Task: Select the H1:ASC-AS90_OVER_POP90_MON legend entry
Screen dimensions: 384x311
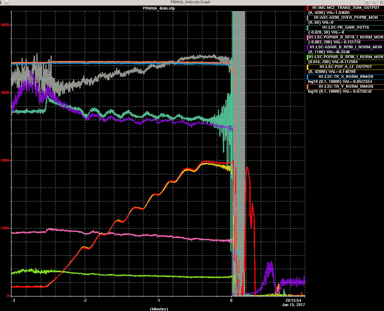Action: (346, 18)
